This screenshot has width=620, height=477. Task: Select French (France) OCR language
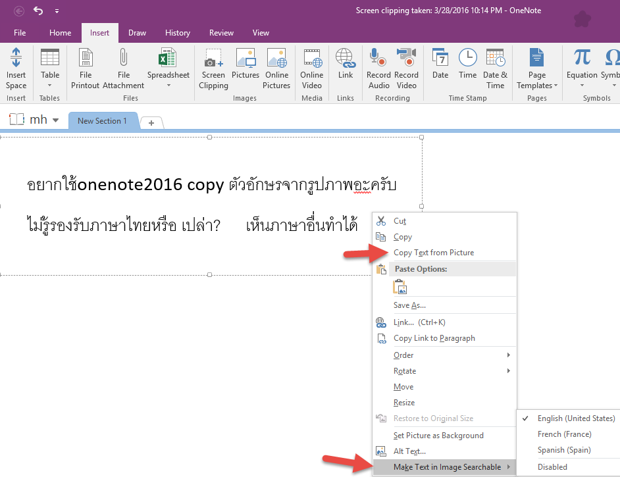click(568, 434)
